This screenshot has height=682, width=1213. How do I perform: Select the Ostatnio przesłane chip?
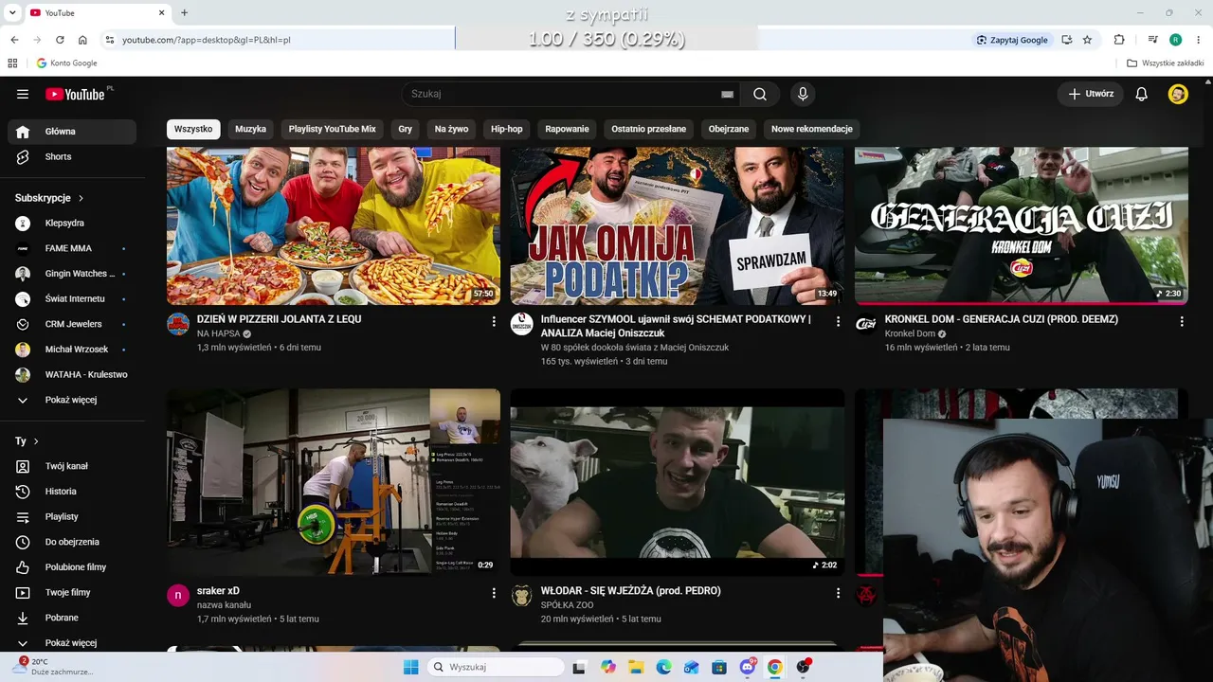649,129
